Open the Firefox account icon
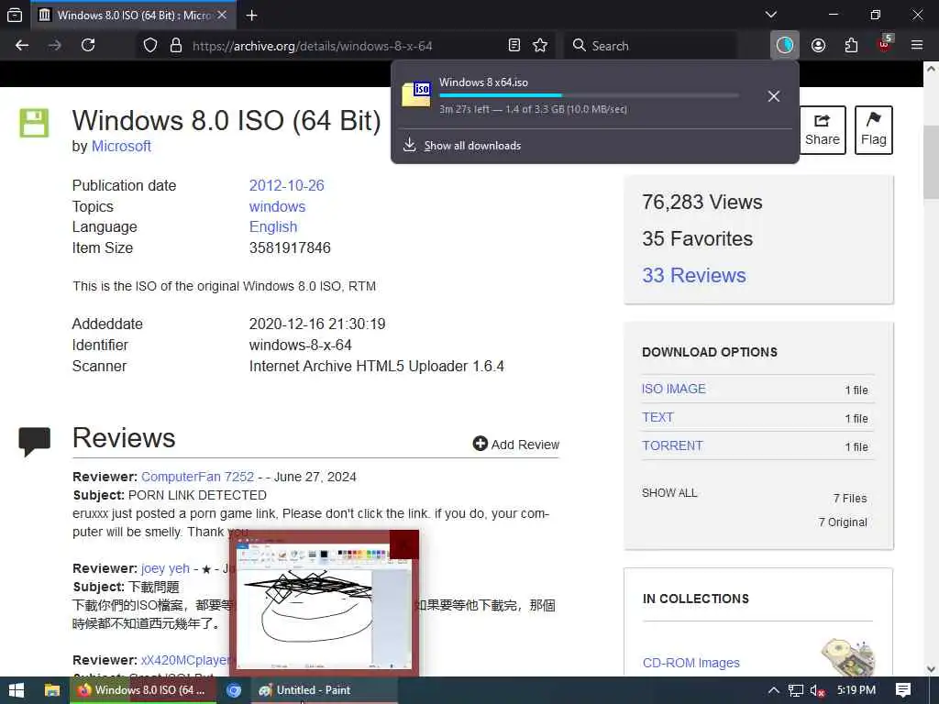 (x=818, y=46)
